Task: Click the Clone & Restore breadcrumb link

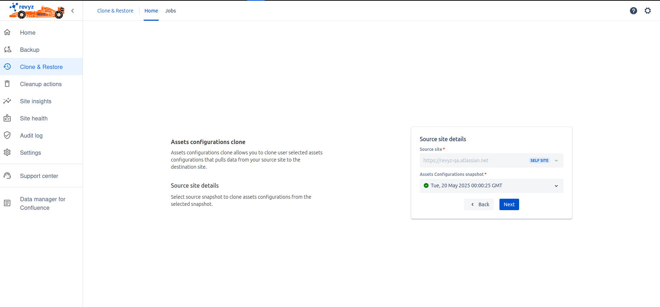Action: (115, 11)
